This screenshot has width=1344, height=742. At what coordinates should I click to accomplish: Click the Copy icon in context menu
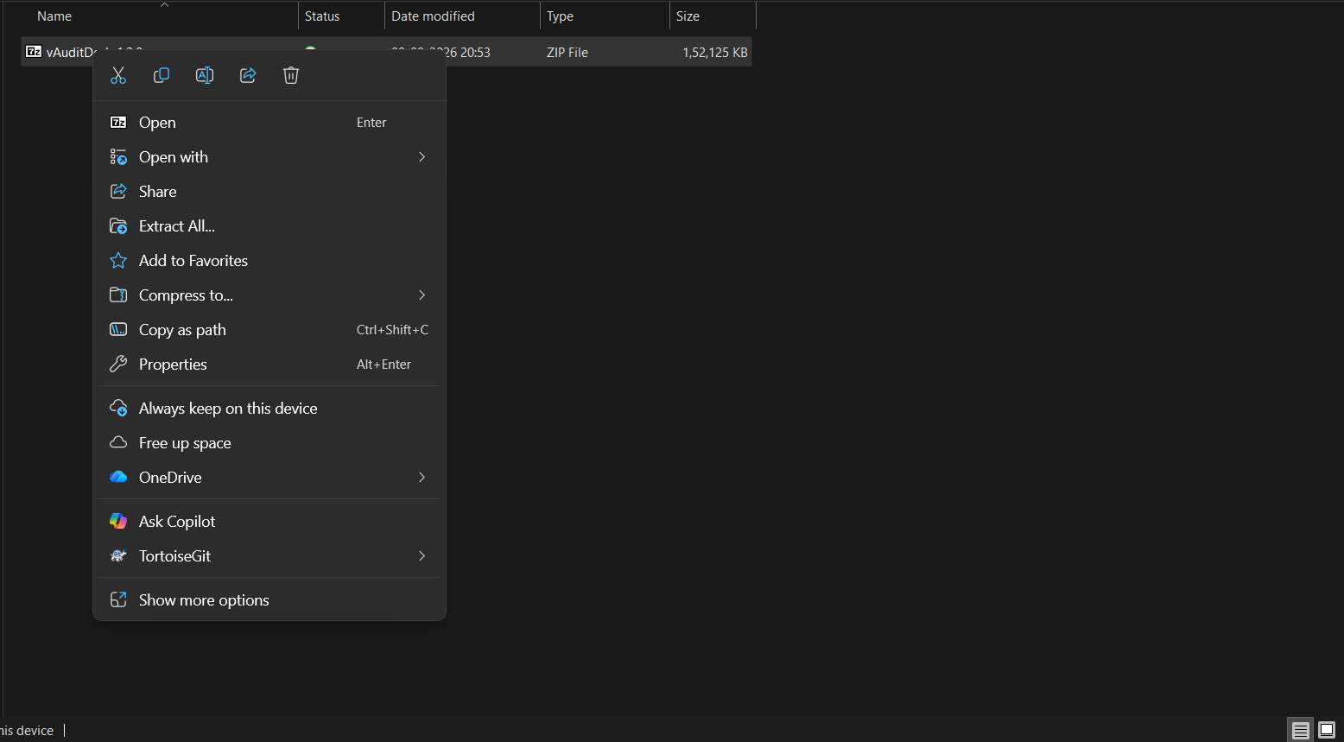click(x=162, y=75)
